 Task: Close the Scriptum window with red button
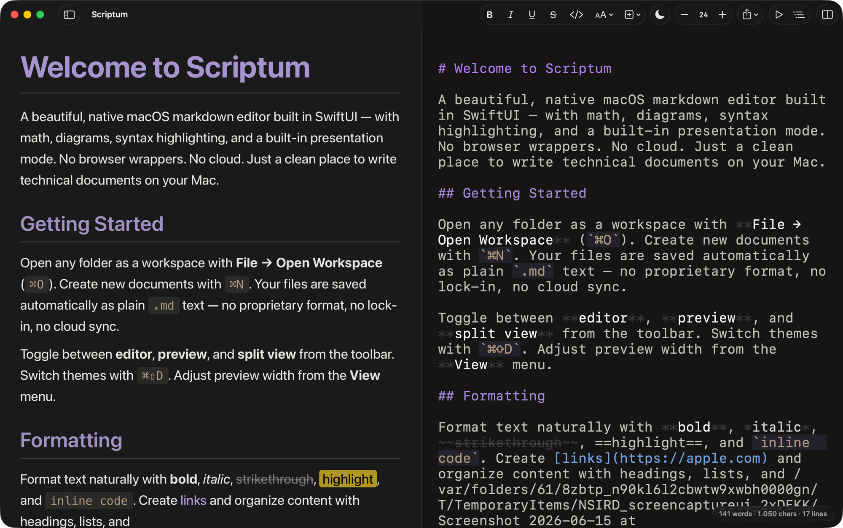pos(14,15)
